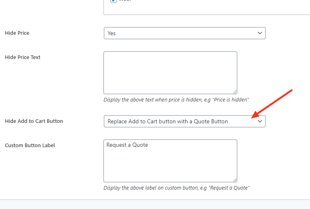Click the 'Hide Add to Cart Button' label
The width and height of the screenshot is (310, 209).
click(x=34, y=121)
